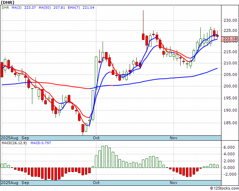The height and width of the screenshot is (191, 239).
Task: Click the large green candle at start of October
Action: [x=96, y=73]
